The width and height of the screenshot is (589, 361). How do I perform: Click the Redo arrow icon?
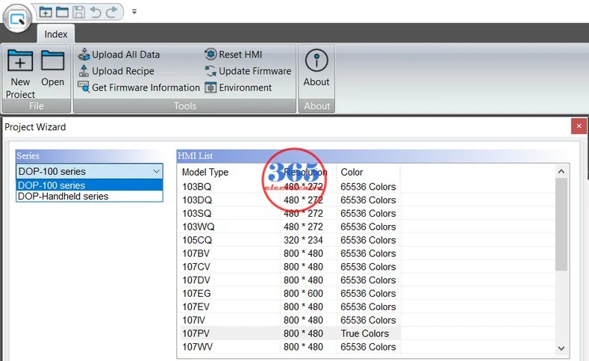click(111, 13)
